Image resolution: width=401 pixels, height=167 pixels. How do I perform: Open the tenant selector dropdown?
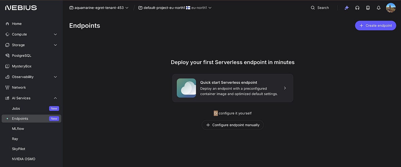coord(99,8)
